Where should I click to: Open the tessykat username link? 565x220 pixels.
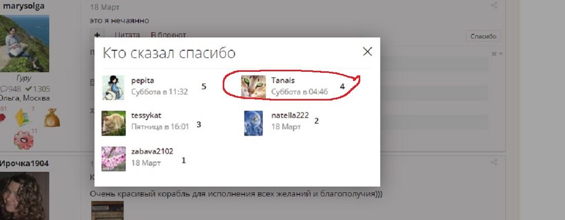146,115
